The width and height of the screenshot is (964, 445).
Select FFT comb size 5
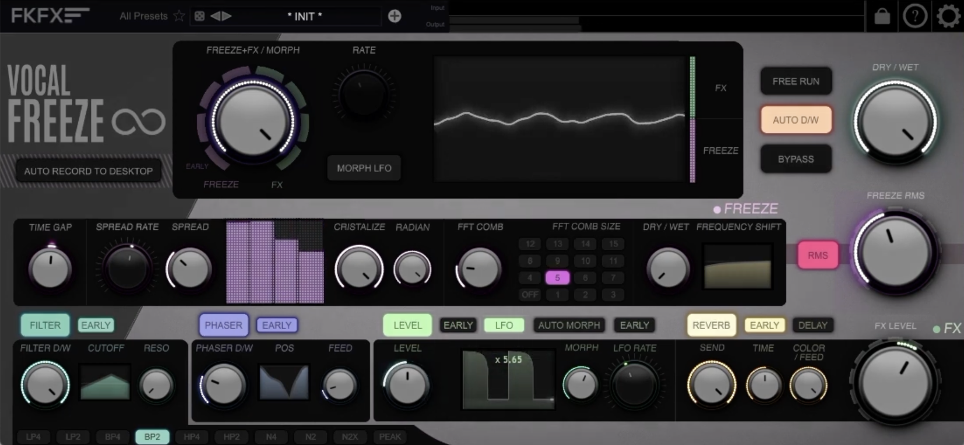click(557, 278)
